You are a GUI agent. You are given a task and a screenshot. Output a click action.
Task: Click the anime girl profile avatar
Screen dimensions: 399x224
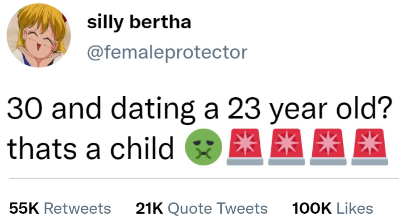pos(39,35)
